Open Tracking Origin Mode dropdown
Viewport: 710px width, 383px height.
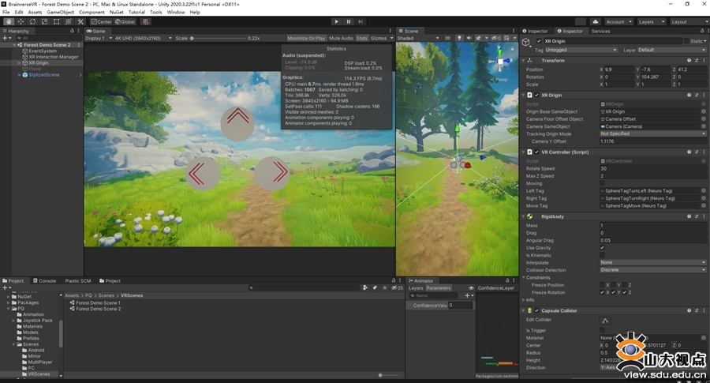pos(653,134)
